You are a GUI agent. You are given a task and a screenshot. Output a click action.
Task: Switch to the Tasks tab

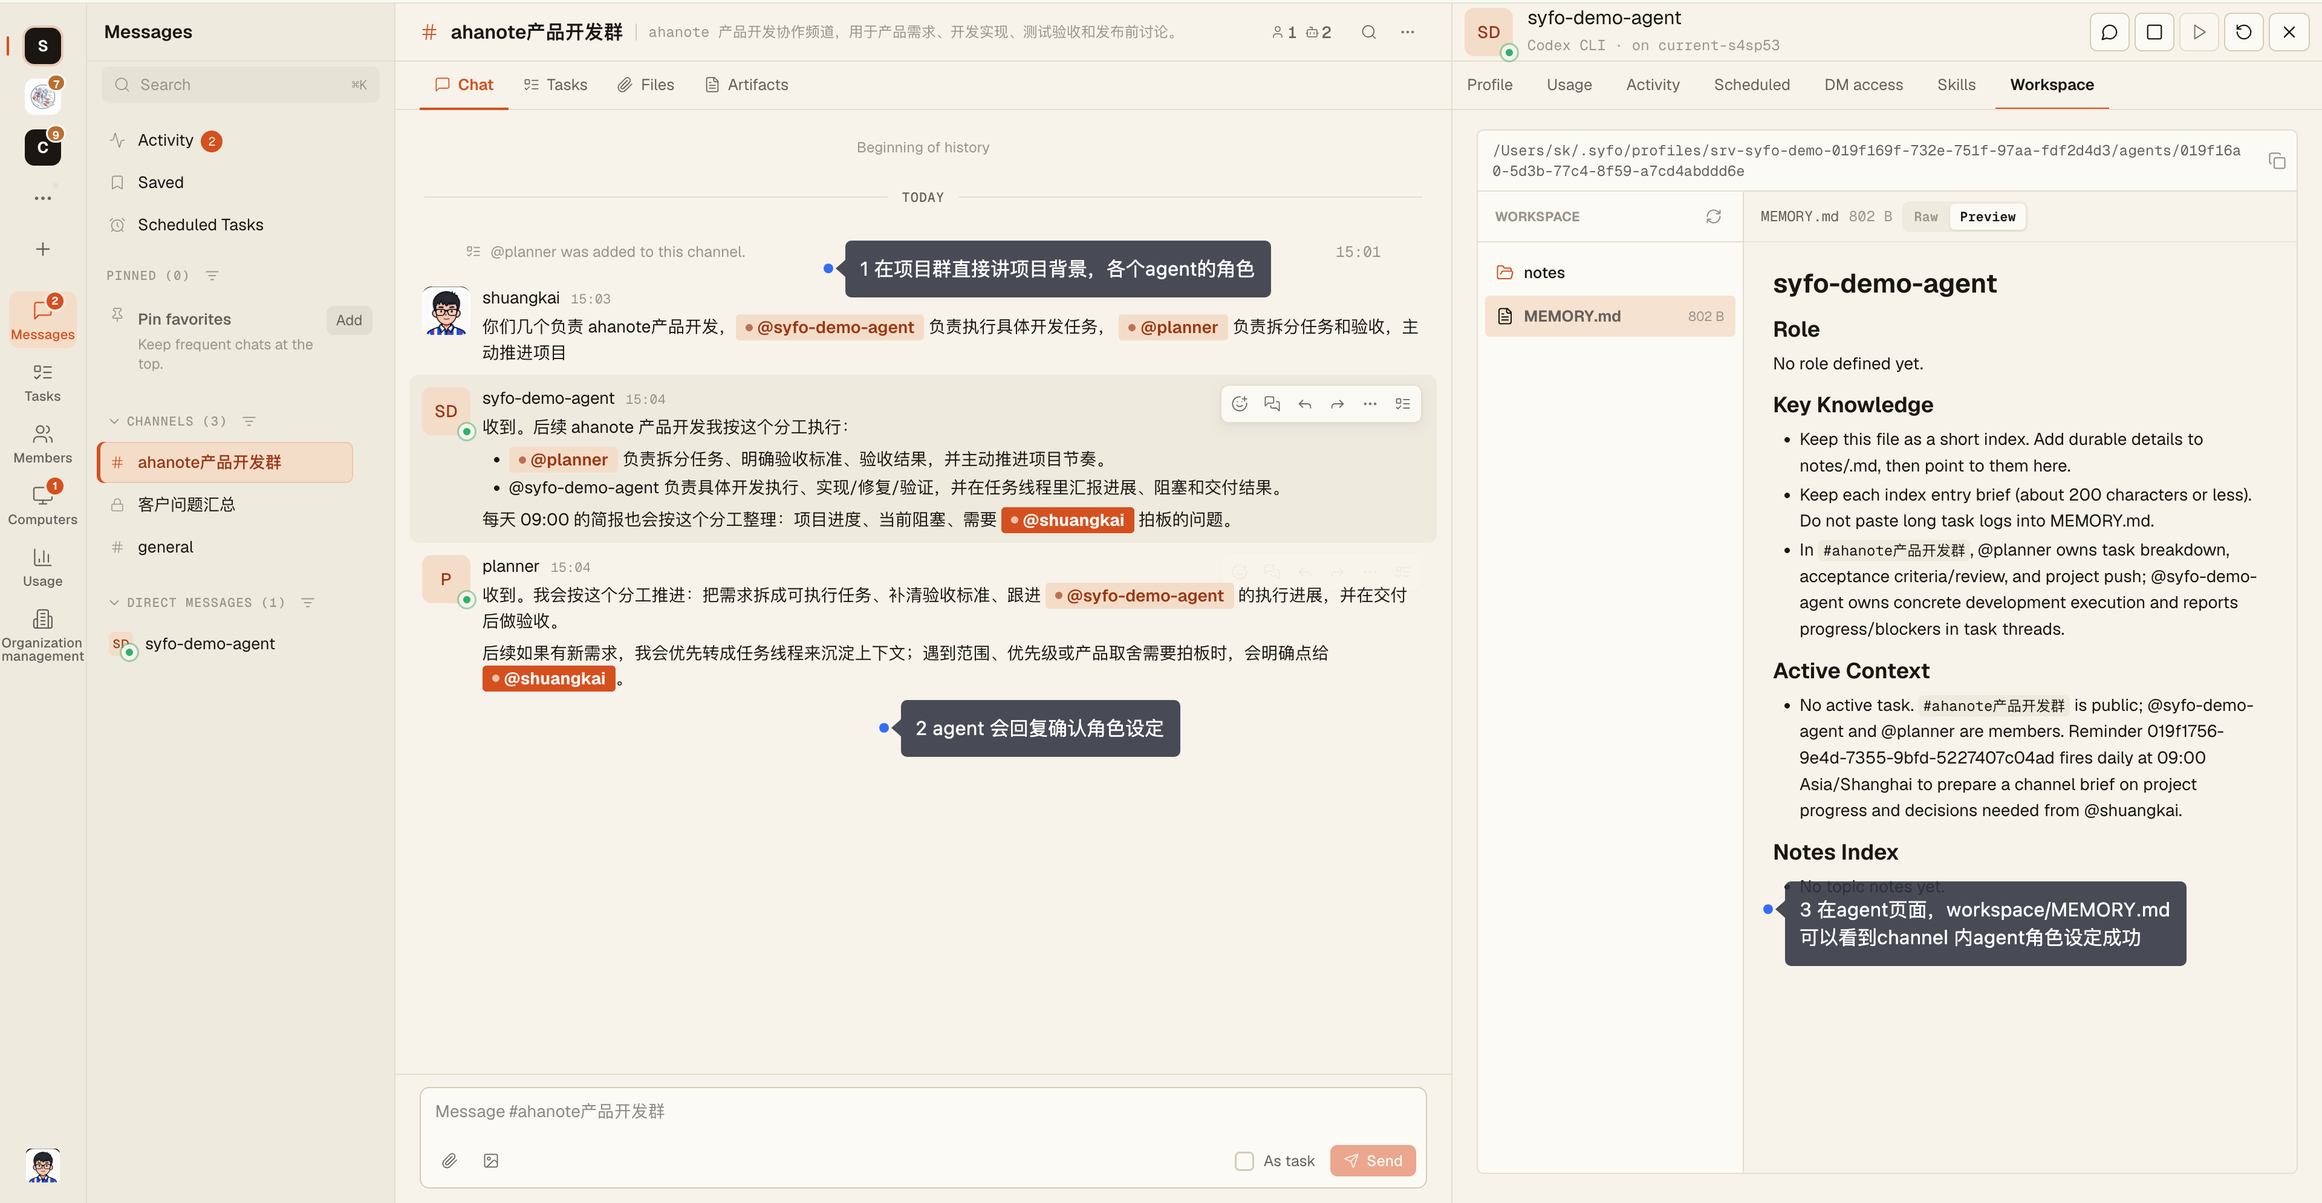(555, 85)
